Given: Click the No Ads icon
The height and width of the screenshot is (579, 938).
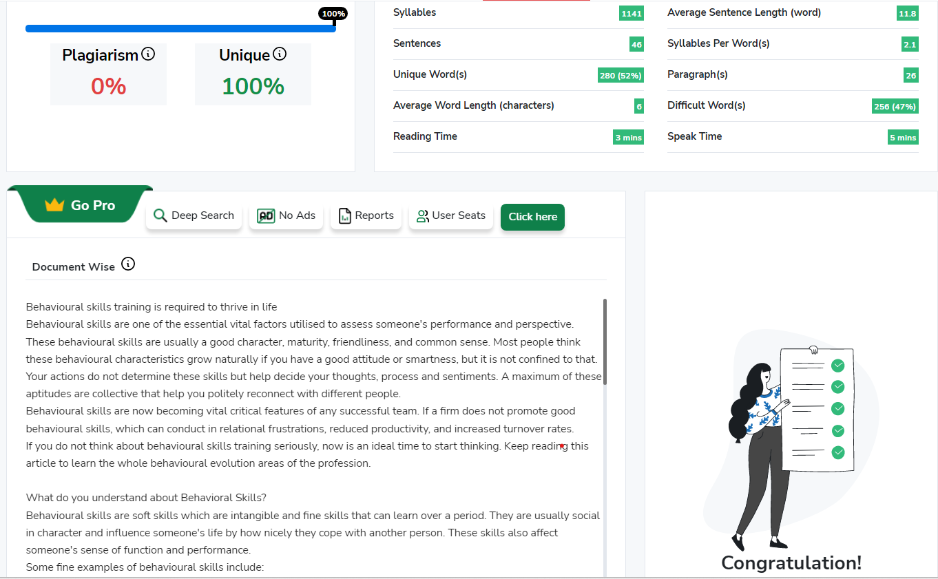Looking at the screenshot, I should (266, 215).
